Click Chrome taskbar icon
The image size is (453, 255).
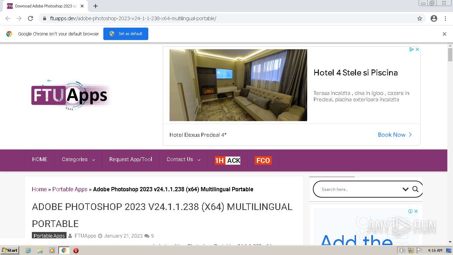click(64, 250)
